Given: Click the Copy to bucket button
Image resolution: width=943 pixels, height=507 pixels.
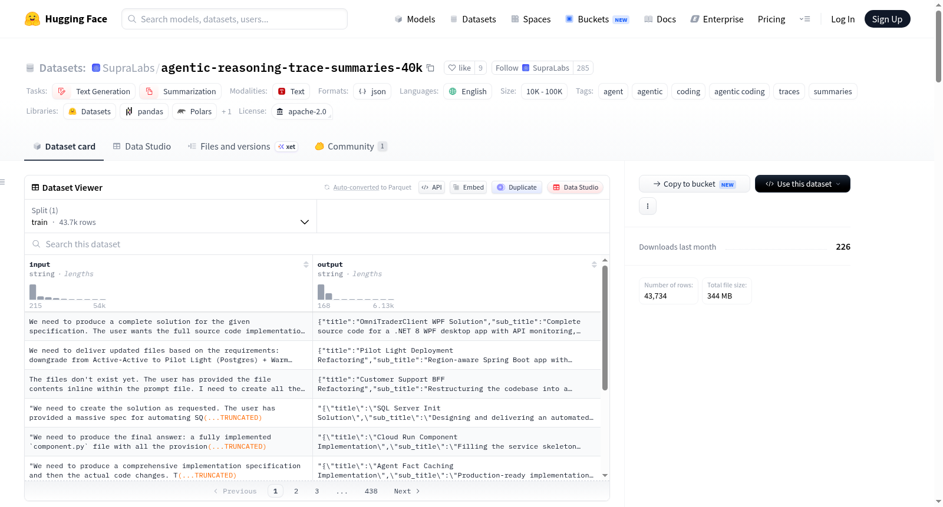Looking at the screenshot, I should point(694,184).
